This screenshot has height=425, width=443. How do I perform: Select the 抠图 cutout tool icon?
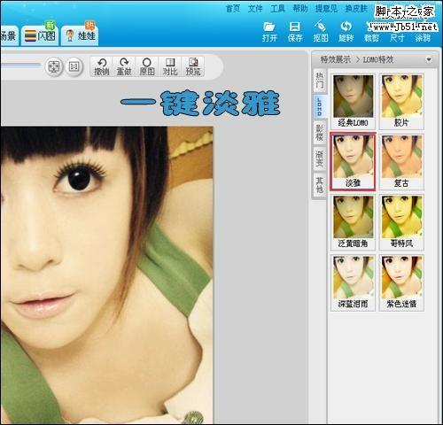click(321, 32)
